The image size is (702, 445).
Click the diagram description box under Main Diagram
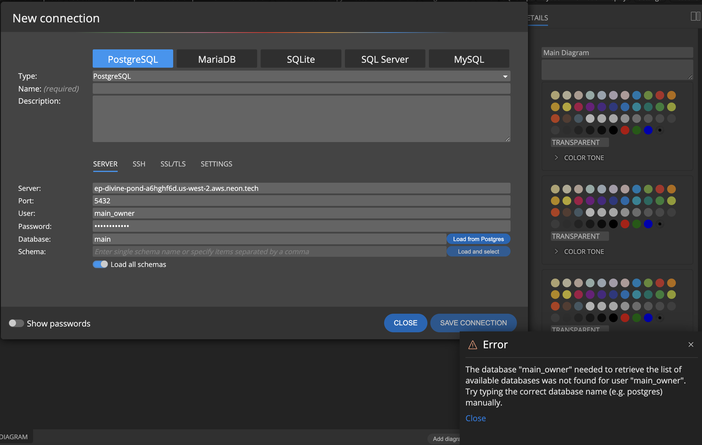pyautogui.click(x=617, y=69)
